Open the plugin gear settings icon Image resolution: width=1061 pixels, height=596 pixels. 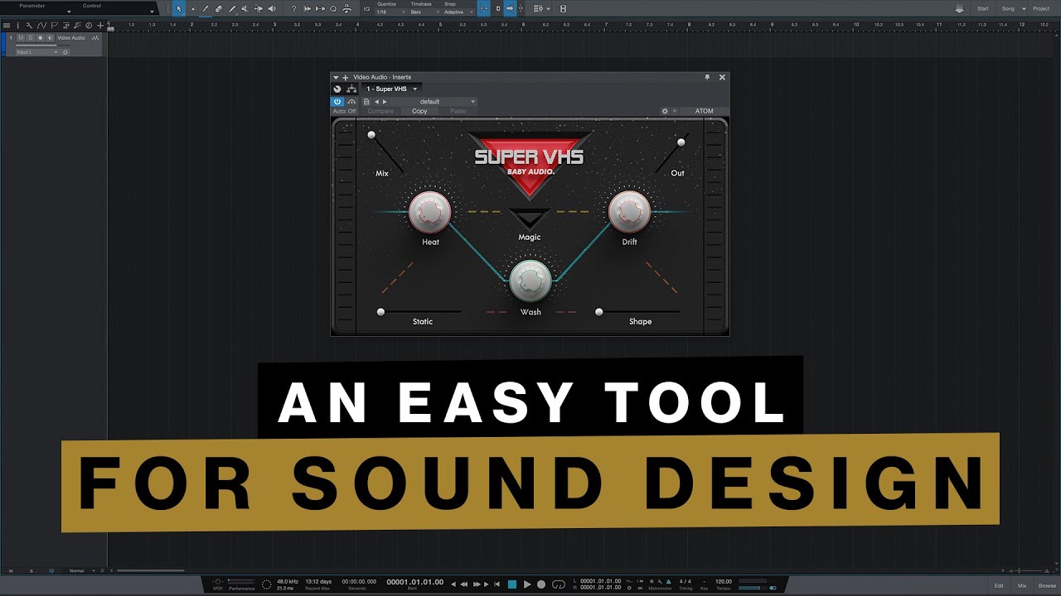click(x=665, y=111)
